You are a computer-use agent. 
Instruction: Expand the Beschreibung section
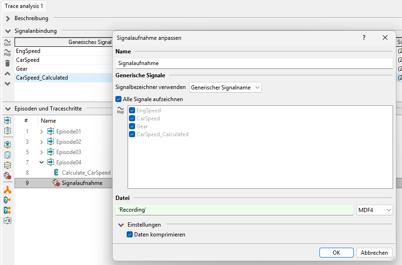click(8, 18)
